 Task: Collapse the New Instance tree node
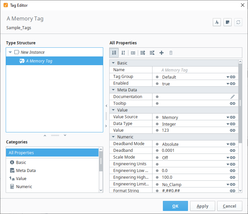click(10, 52)
